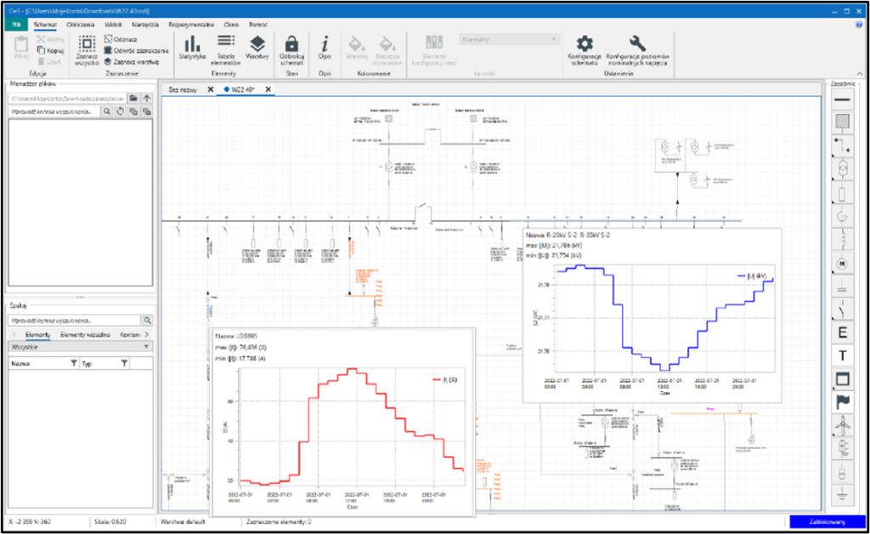The image size is (870, 534).
Task: Open the Typ column filter
Action: click(x=124, y=364)
